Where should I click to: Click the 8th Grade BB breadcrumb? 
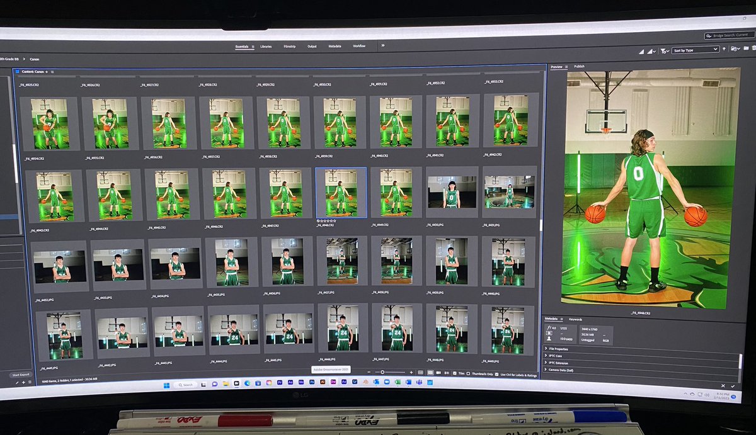(x=9, y=59)
